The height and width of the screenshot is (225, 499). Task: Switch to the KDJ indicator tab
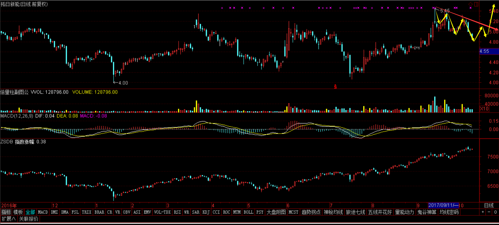(x=206, y=212)
